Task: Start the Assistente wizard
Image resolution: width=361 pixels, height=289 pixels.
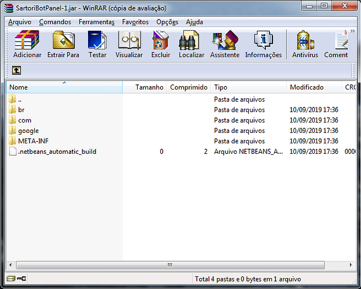Action: 224,44
